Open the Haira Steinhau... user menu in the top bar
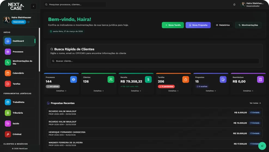The height and width of the screenshot is (152, 269). tap(252, 4)
